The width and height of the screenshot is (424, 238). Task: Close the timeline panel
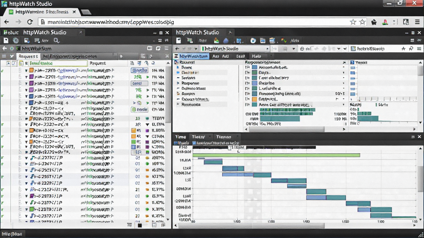[419, 137]
